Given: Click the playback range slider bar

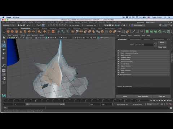Looking at the screenshot, I should tap(45, 104).
